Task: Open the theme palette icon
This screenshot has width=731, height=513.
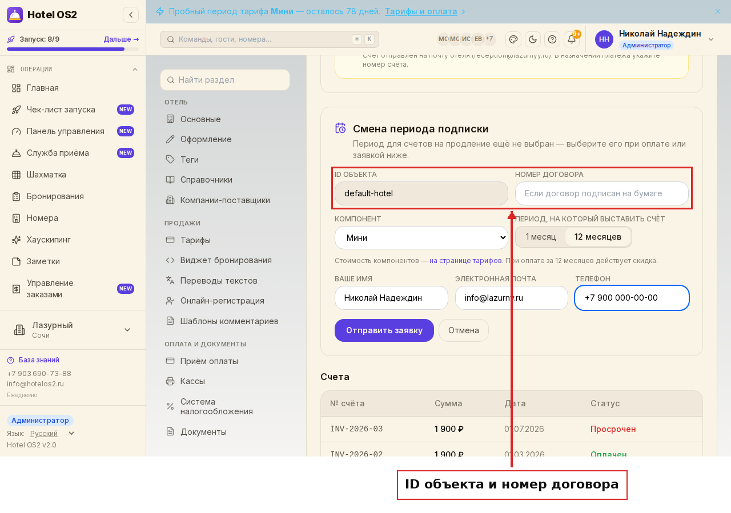Action: click(513, 39)
